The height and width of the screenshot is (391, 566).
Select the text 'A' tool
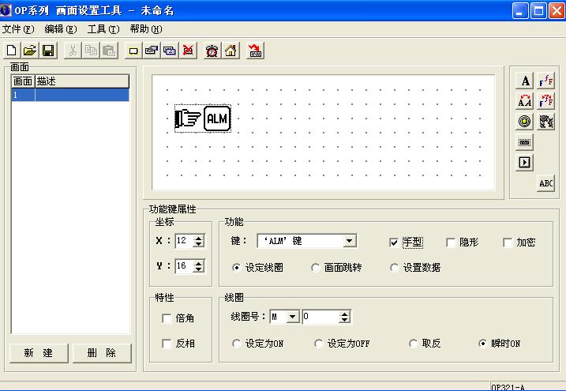(525, 81)
